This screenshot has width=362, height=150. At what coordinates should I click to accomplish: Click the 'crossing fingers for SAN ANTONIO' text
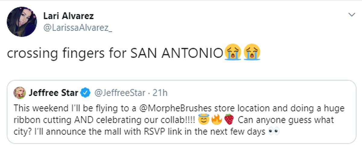tap(114, 54)
